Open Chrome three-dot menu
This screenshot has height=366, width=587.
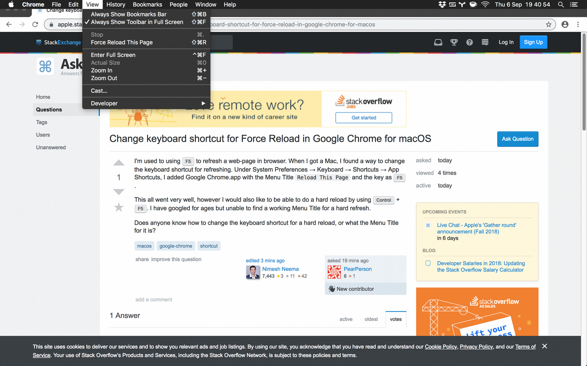click(578, 24)
